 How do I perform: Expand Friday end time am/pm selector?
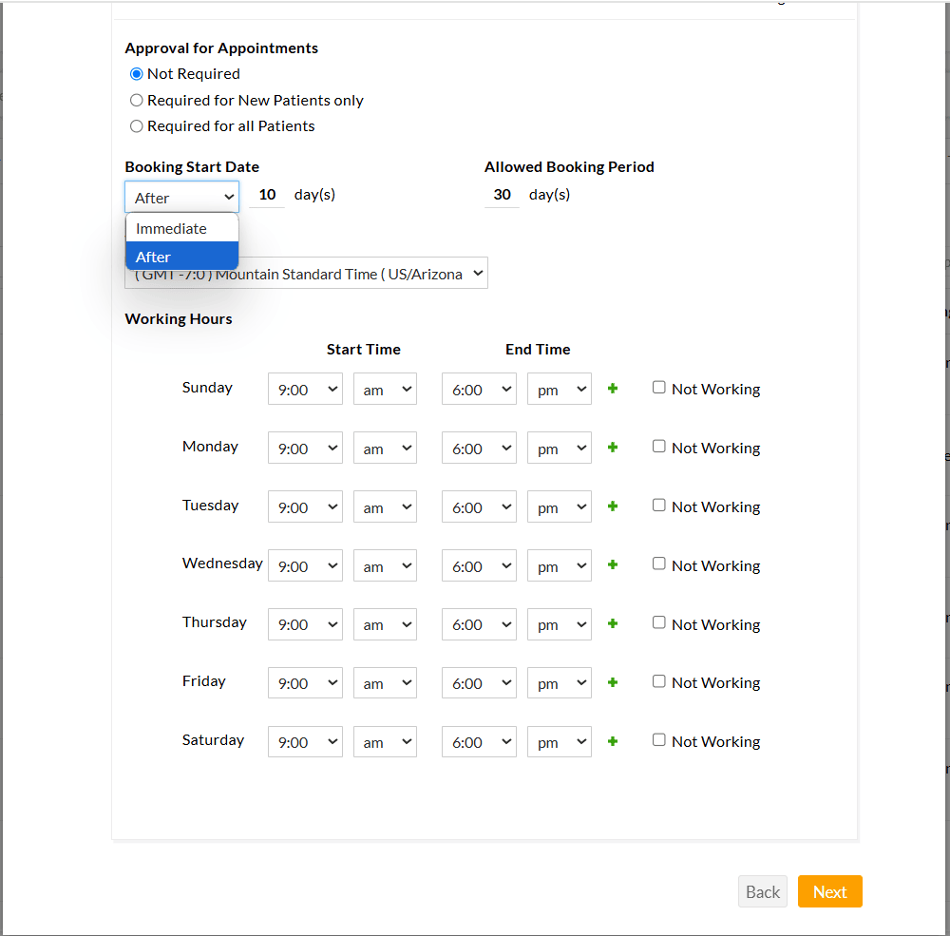pos(559,683)
